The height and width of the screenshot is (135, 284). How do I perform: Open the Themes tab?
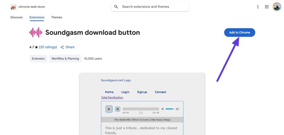coord(56,17)
